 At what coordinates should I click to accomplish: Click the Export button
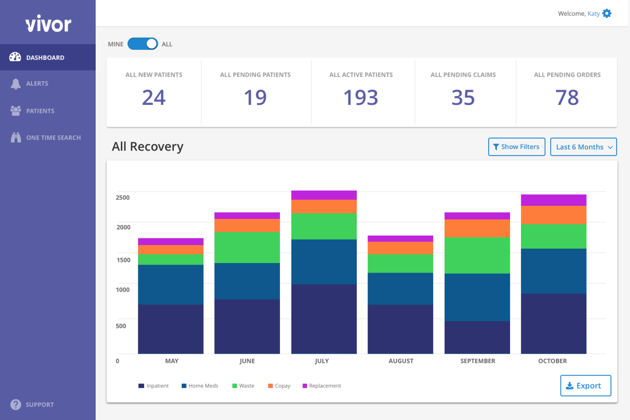coord(586,385)
